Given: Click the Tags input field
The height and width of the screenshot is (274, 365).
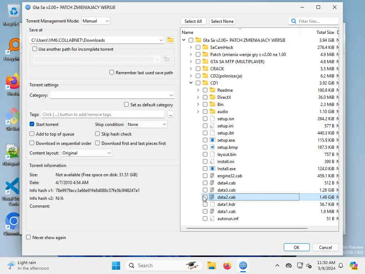Looking at the screenshot, I should pyautogui.click(x=103, y=115).
